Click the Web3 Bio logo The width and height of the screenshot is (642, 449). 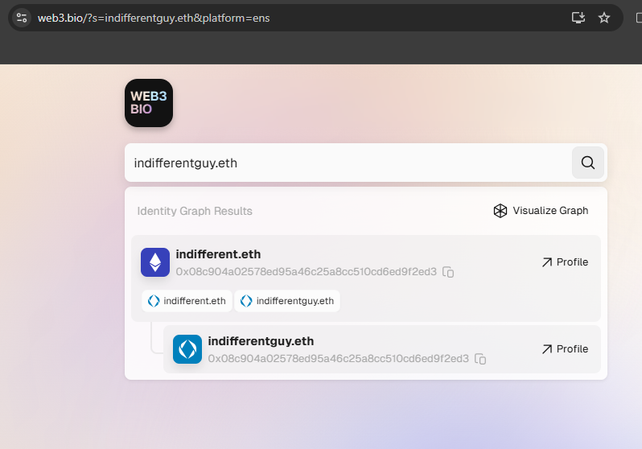click(149, 103)
